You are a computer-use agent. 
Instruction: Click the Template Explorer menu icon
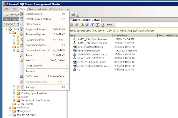coord(21,34)
